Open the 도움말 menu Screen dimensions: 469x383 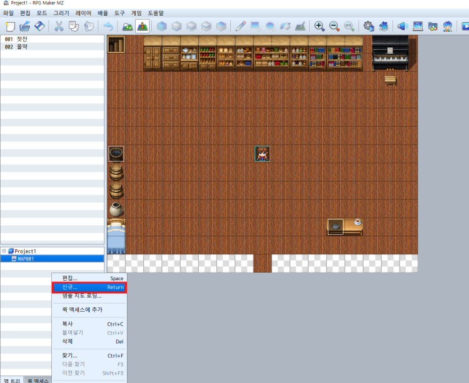click(155, 13)
